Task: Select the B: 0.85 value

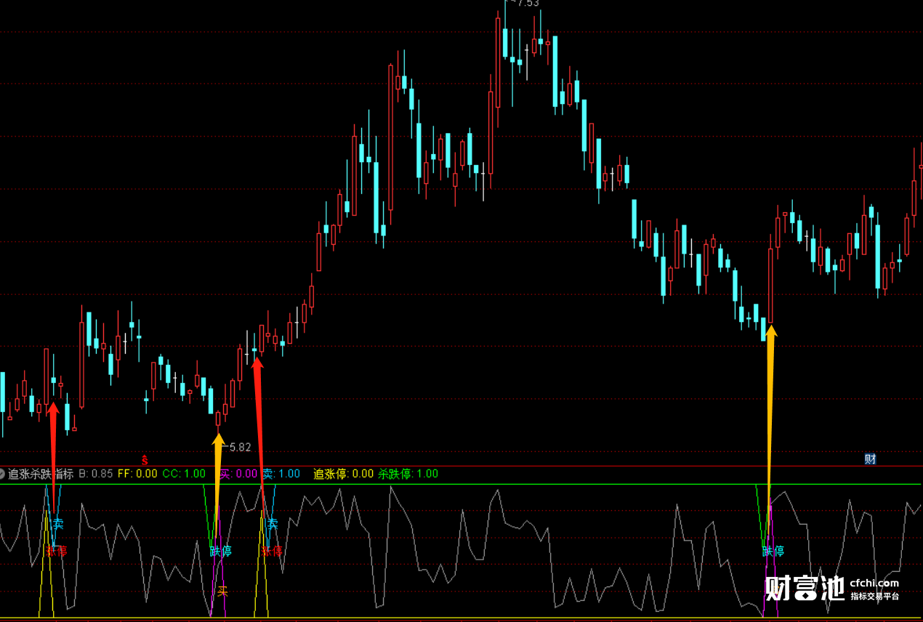Action: coord(96,474)
